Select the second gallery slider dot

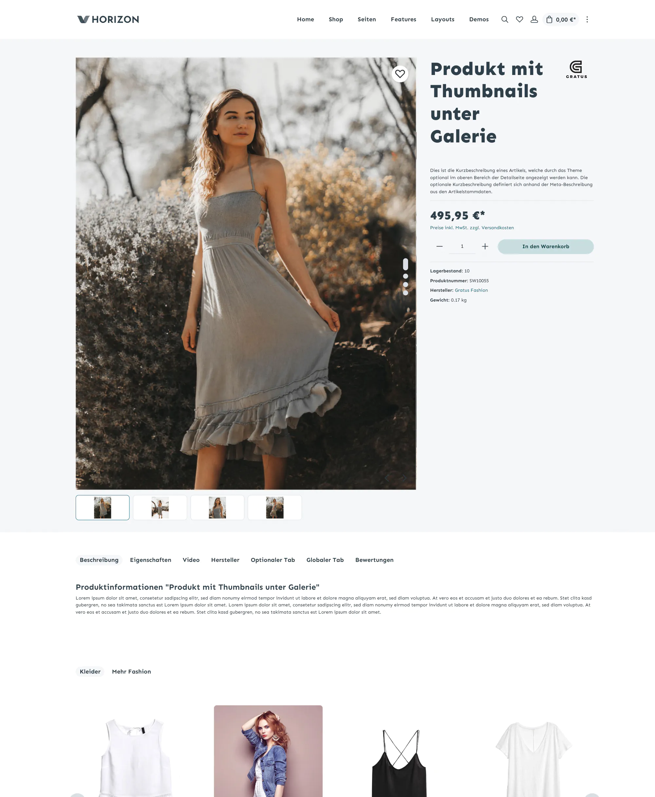[x=405, y=276]
